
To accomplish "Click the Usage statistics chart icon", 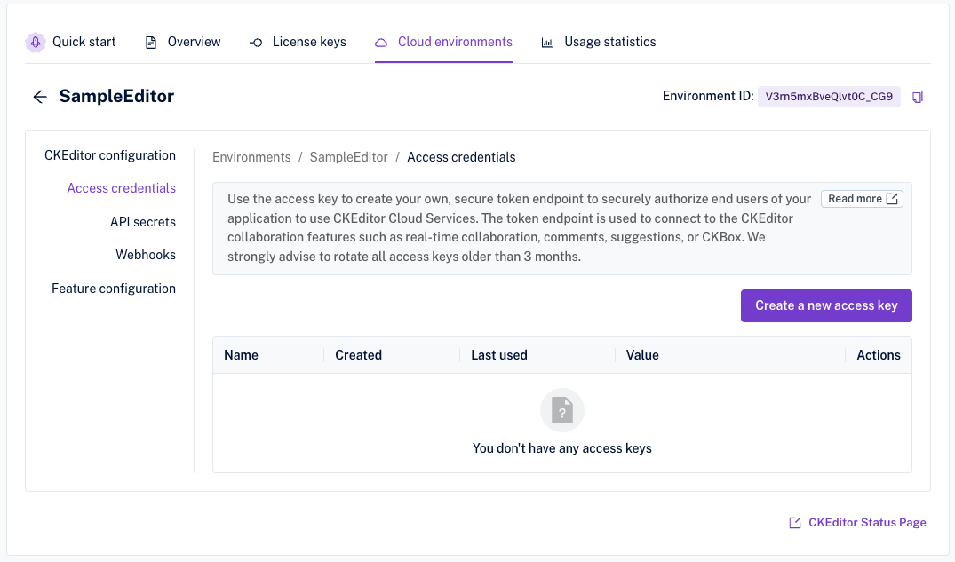I will pyautogui.click(x=547, y=43).
